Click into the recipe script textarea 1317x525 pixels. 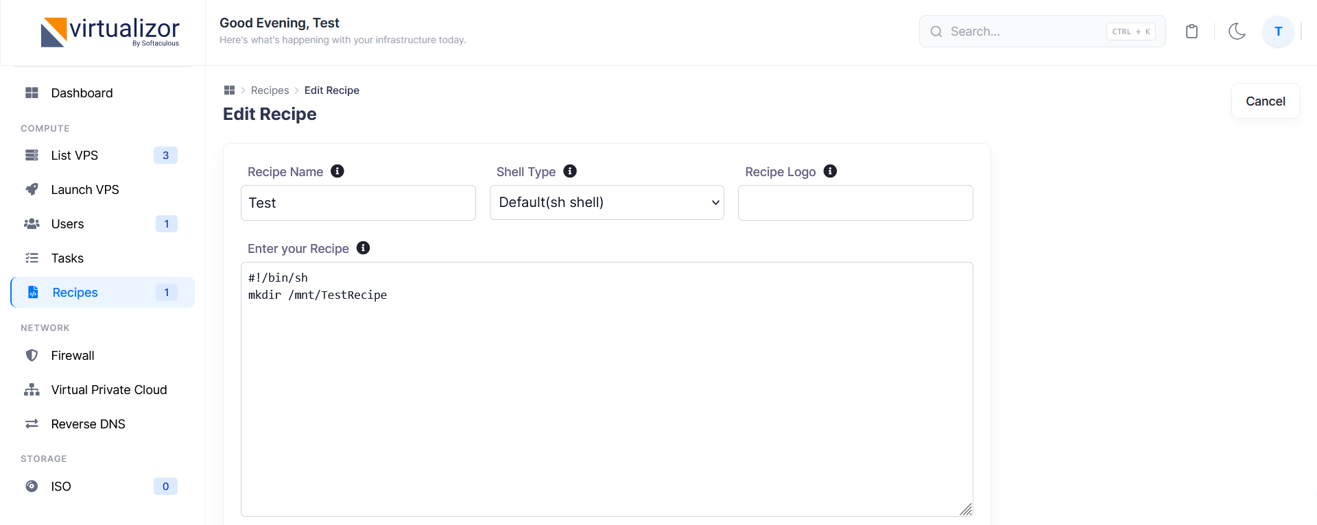(607, 389)
